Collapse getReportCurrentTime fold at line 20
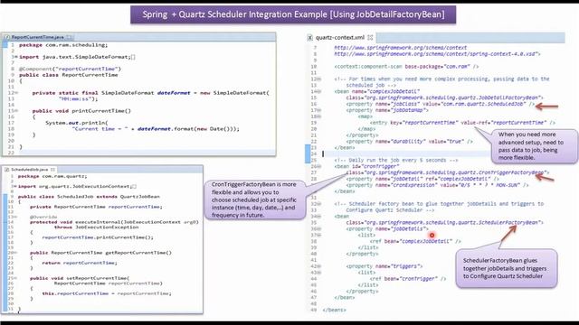The image size is (579, 325). 15,253
